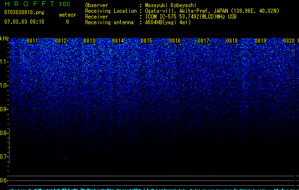Click the version number 1.0.0

pyautogui.click(x=65, y=4)
